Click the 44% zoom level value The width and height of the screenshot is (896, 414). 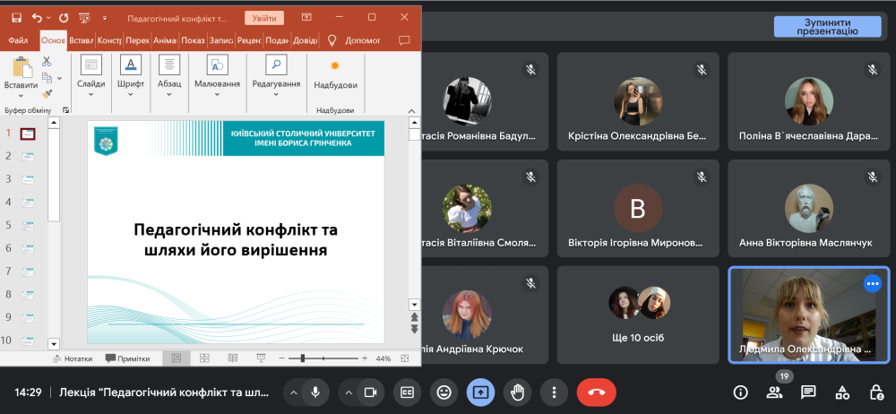(x=383, y=358)
